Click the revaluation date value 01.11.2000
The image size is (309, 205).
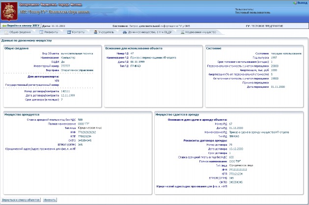pos(278,87)
